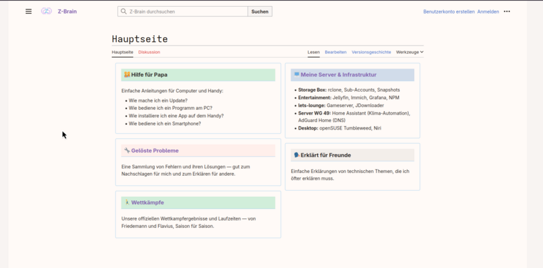Click the search magnifier icon
543x268 pixels.
coord(124,12)
